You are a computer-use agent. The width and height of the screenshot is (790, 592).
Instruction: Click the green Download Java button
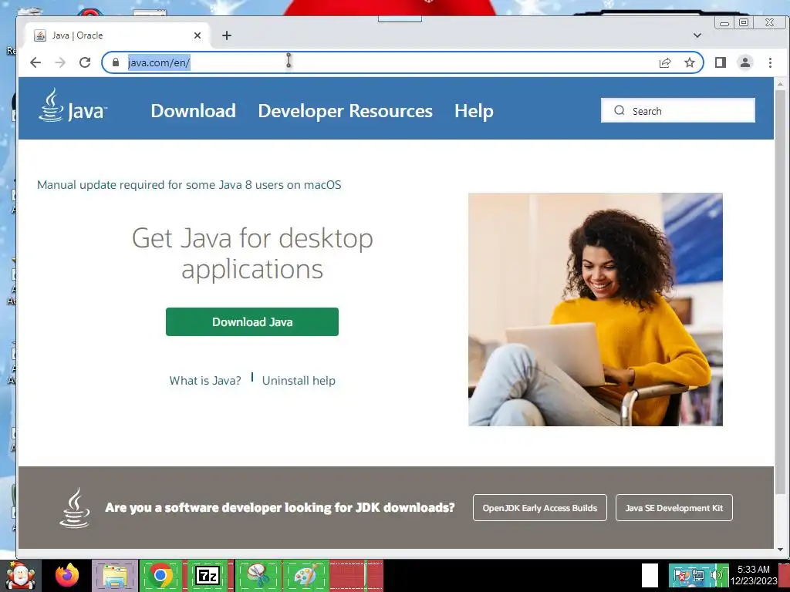252,321
